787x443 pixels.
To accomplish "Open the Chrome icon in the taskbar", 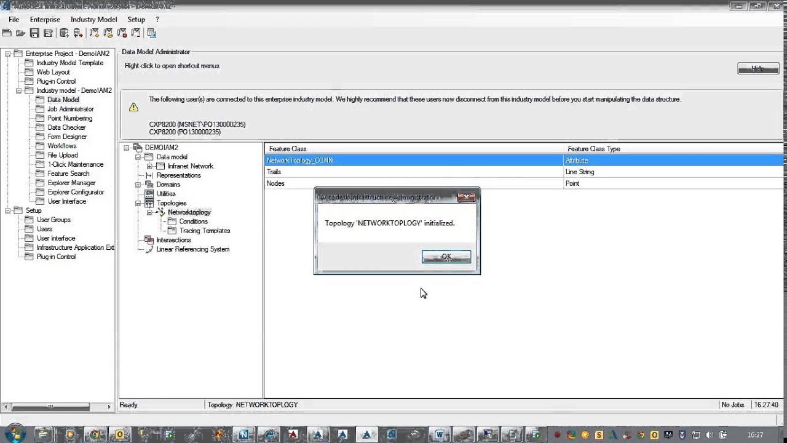I will click(95, 434).
